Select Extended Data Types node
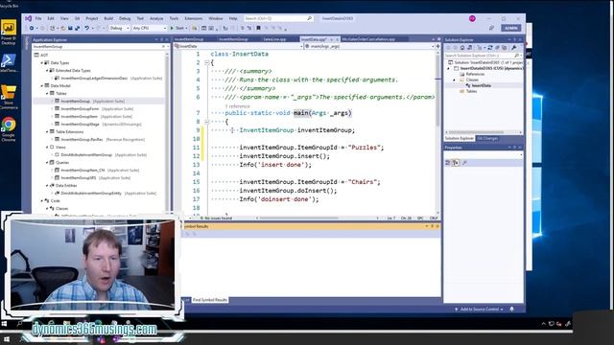The width and height of the screenshot is (614, 345). click(x=73, y=70)
